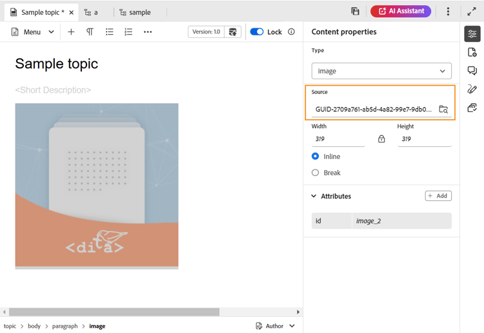
Task: Select the Inline radio button
Action: point(315,156)
